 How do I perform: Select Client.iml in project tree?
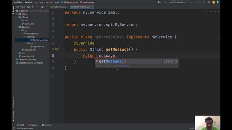point(29,24)
